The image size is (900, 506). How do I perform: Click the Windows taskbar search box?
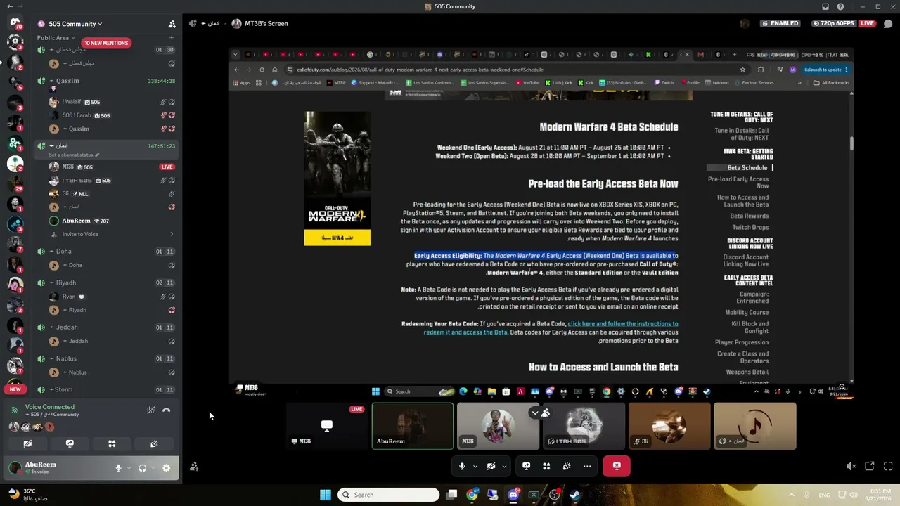pos(389,495)
